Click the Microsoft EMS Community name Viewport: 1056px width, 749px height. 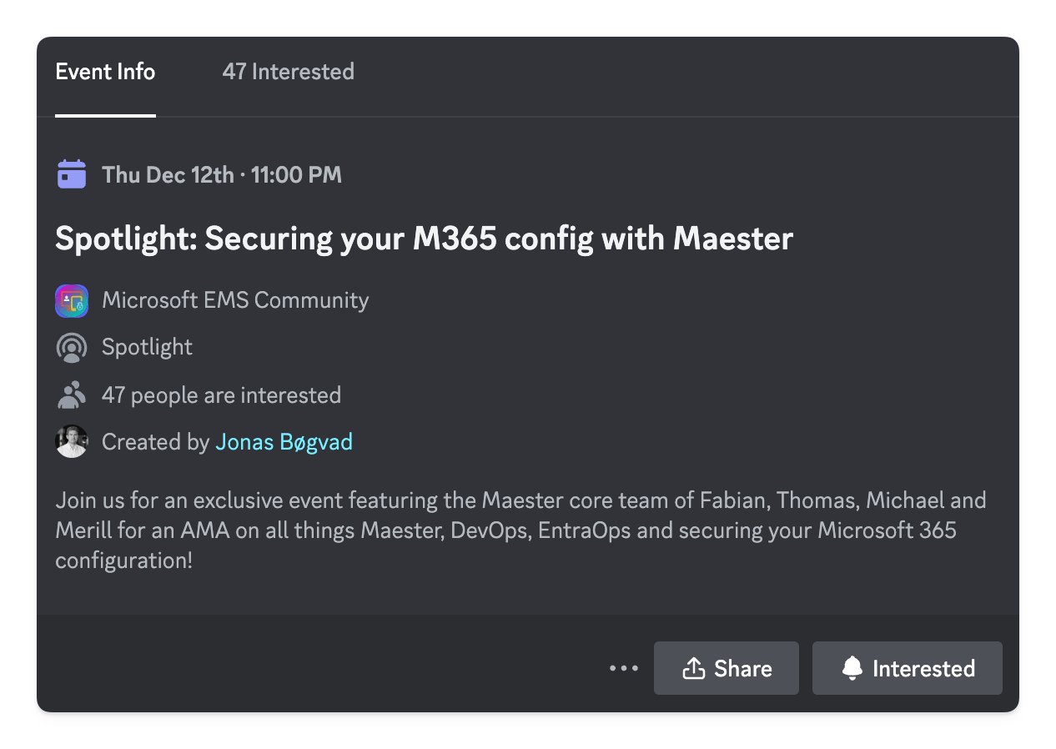235,300
